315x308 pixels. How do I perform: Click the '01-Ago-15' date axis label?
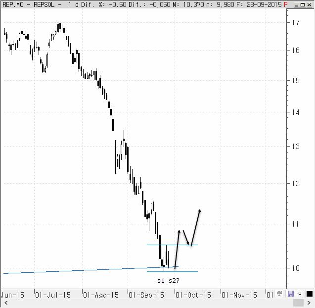101,295
